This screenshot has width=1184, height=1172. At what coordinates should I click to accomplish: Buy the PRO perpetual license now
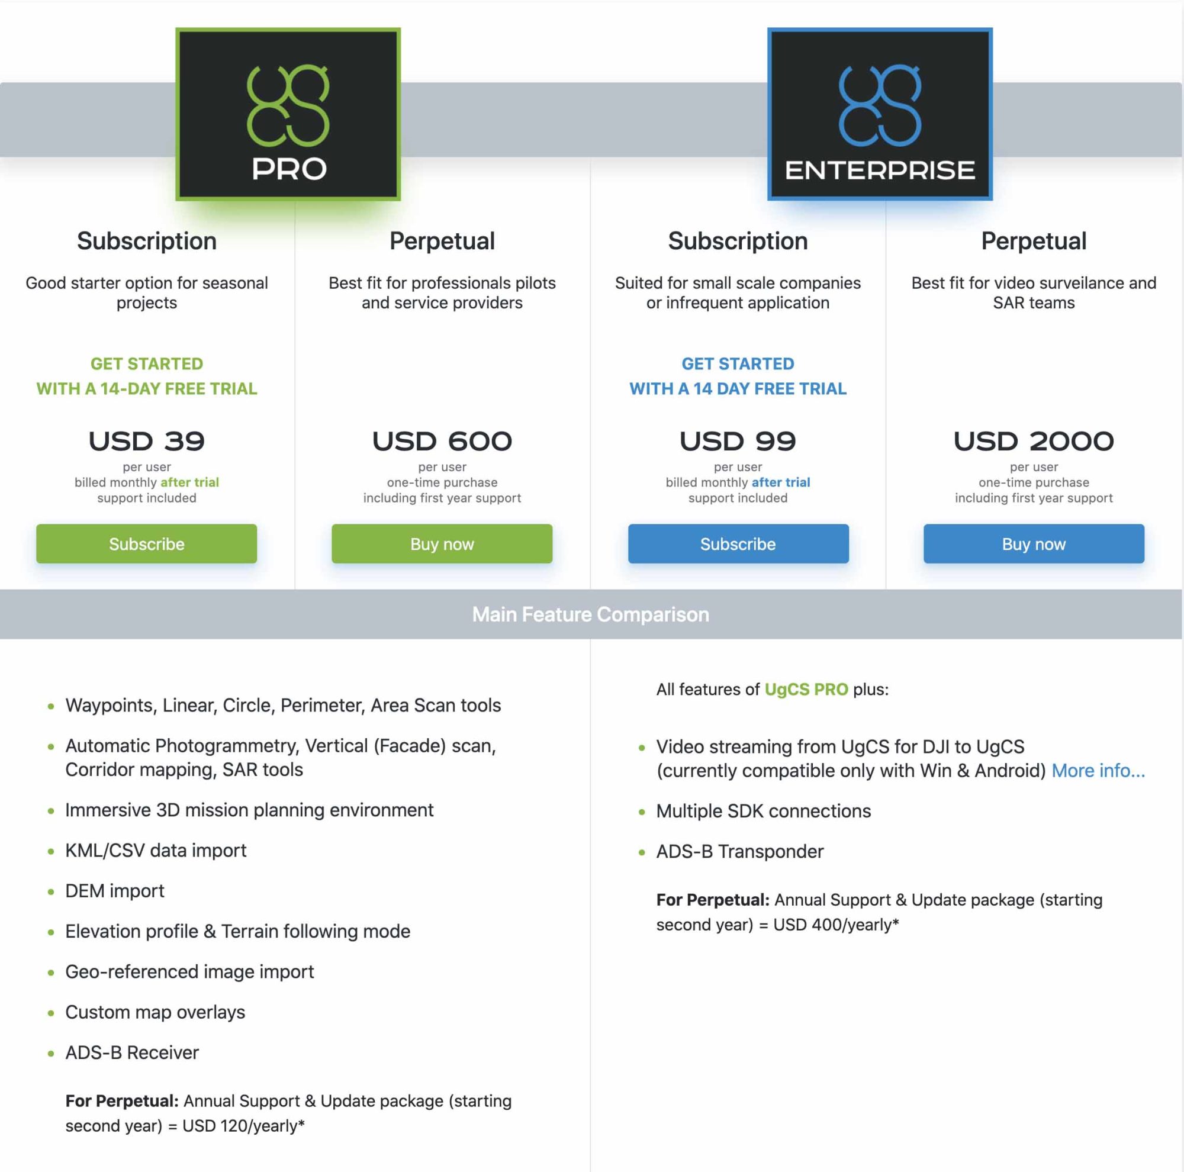(442, 543)
